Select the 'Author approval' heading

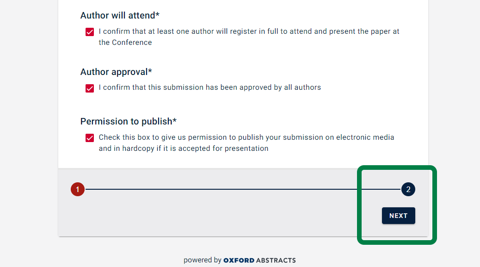[114, 72]
